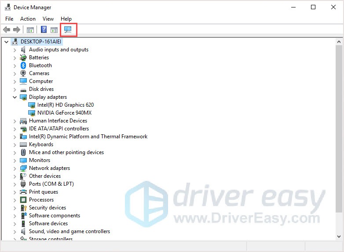Click the Other devices question-mark icon
The image size is (344, 252).
[23, 176]
